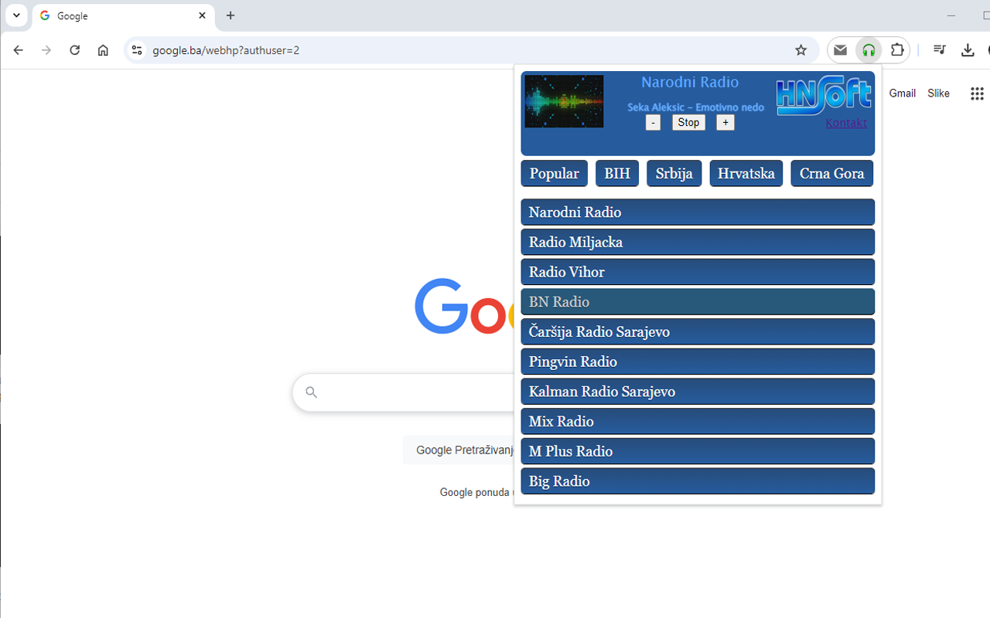Reload the current page

pyautogui.click(x=74, y=50)
